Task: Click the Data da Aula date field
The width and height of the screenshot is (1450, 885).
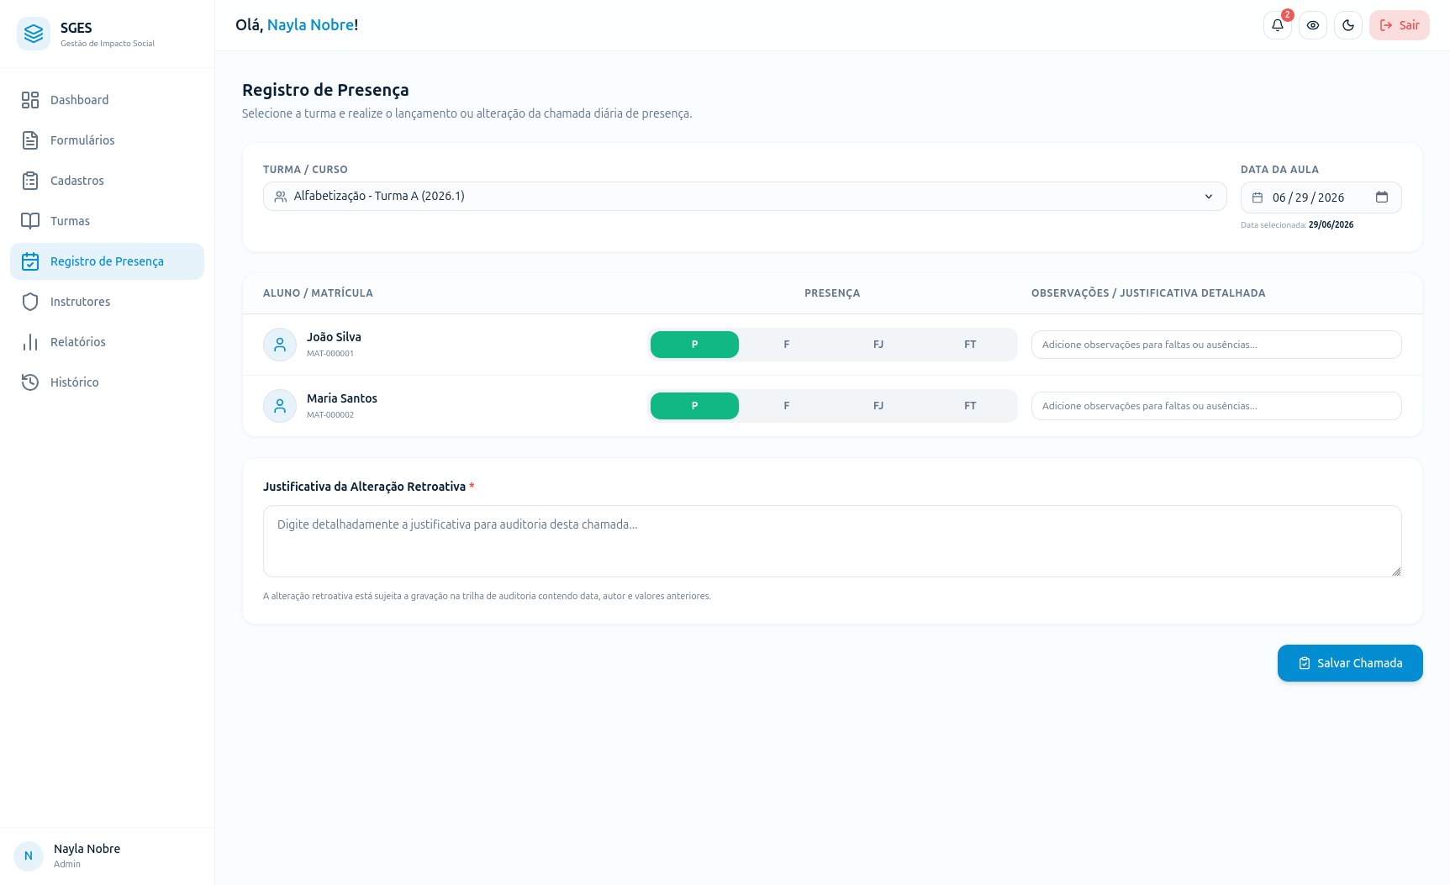Action: click(1321, 198)
